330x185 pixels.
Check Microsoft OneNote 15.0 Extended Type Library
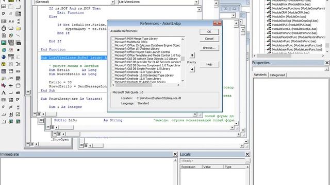tap(113, 76)
